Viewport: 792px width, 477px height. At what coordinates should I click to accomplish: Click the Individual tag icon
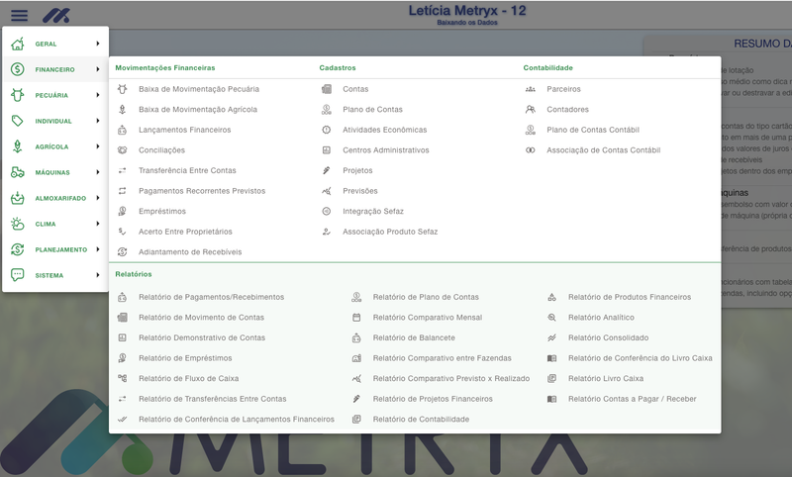pos(17,121)
